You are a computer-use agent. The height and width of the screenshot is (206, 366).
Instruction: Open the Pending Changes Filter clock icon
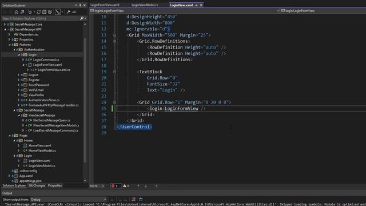coord(30,12)
